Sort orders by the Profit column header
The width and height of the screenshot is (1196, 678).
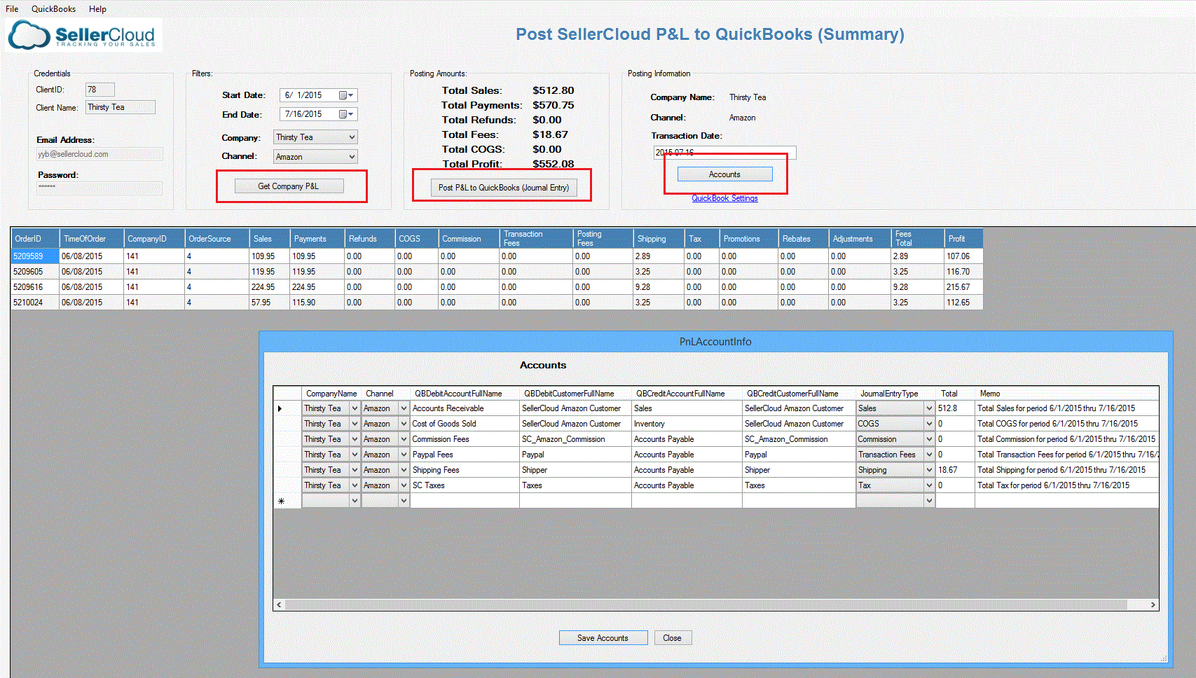(963, 239)
